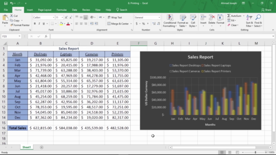Select Sheet1 tab

point(27,147)
